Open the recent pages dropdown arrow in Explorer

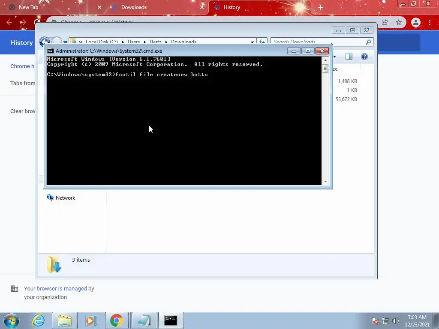point(65,42)
